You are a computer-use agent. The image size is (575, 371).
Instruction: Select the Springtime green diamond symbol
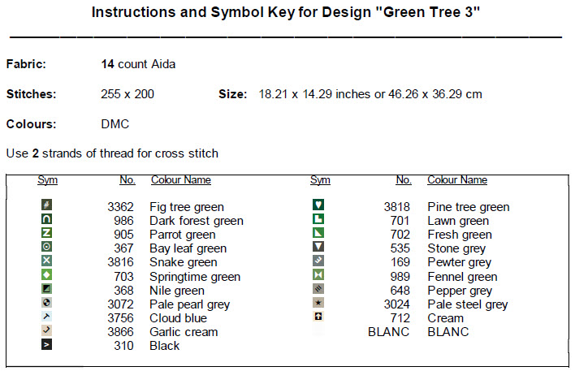[46, 276]
